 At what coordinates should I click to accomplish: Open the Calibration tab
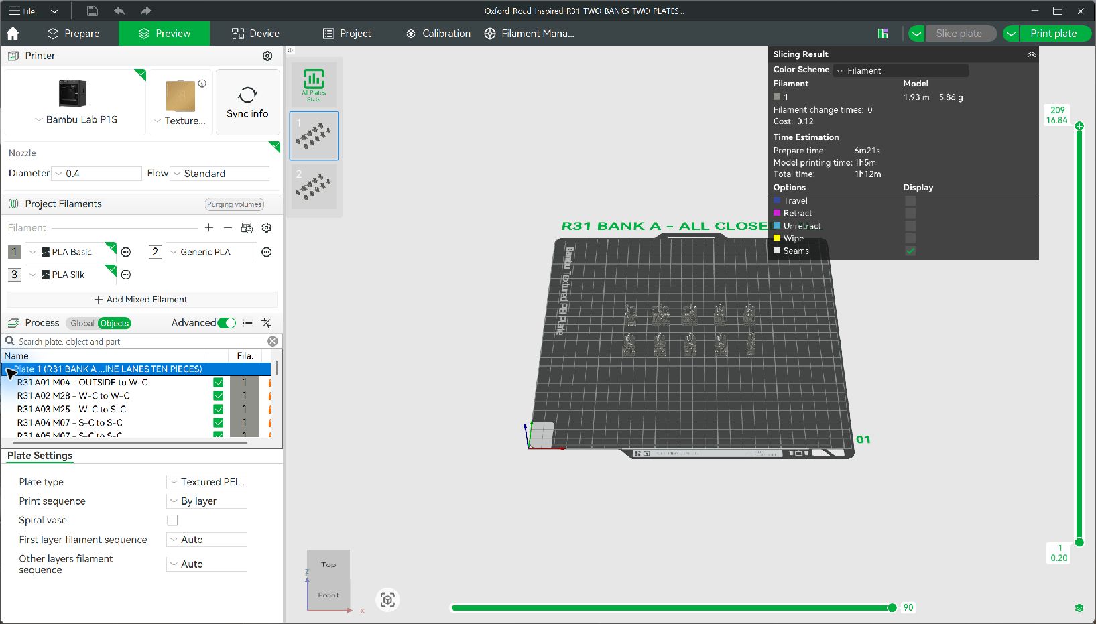click(438, 34)
